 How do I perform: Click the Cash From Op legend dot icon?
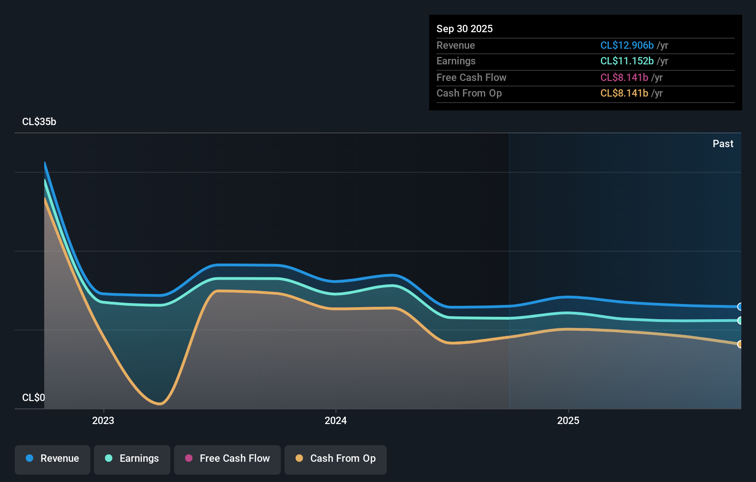tap(299, 459)
